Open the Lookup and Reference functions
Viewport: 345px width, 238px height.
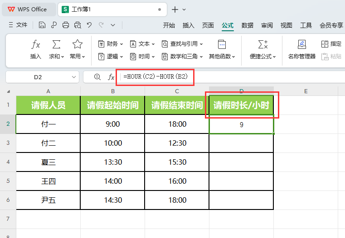click(x=182, y=44)
